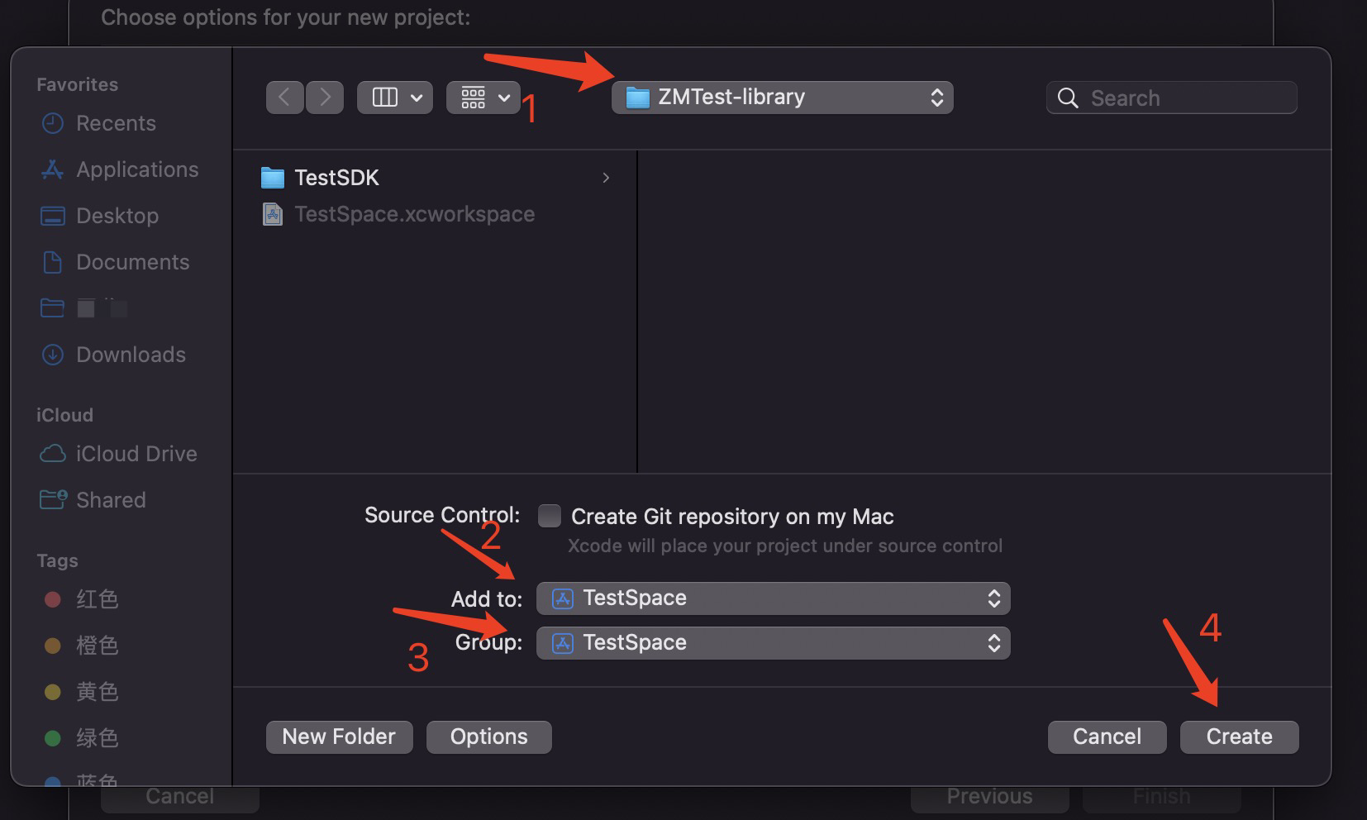This screenshot has width=1367, height=820.
Task: Open Recents in the sidebar
Action: tap(116, 123)
